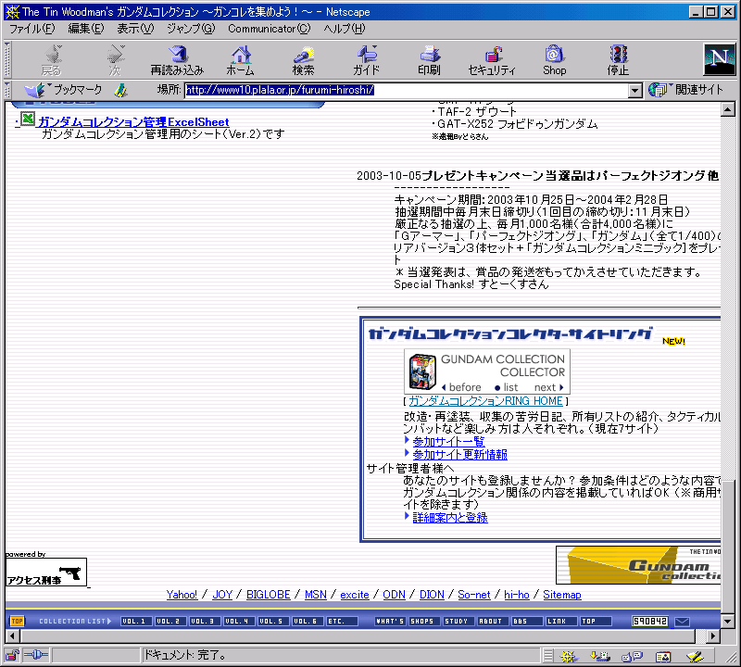Open Inbox from the component bar

coord(600,656)
